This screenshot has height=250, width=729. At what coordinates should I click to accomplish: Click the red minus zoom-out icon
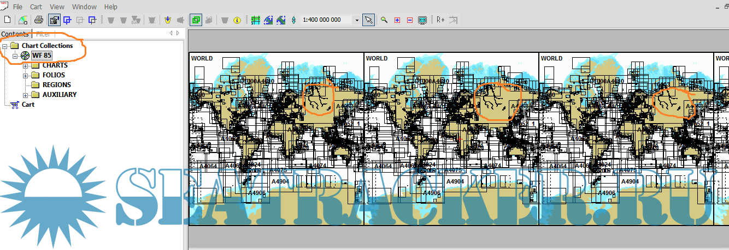coord(409,20)
